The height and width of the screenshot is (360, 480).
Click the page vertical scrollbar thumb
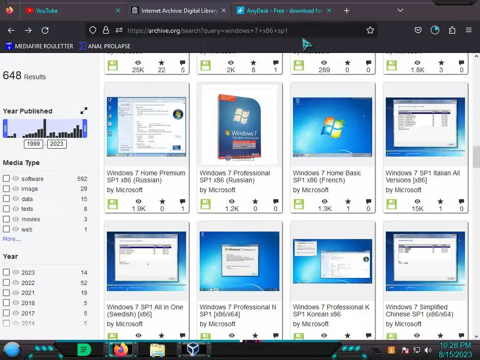476,157
